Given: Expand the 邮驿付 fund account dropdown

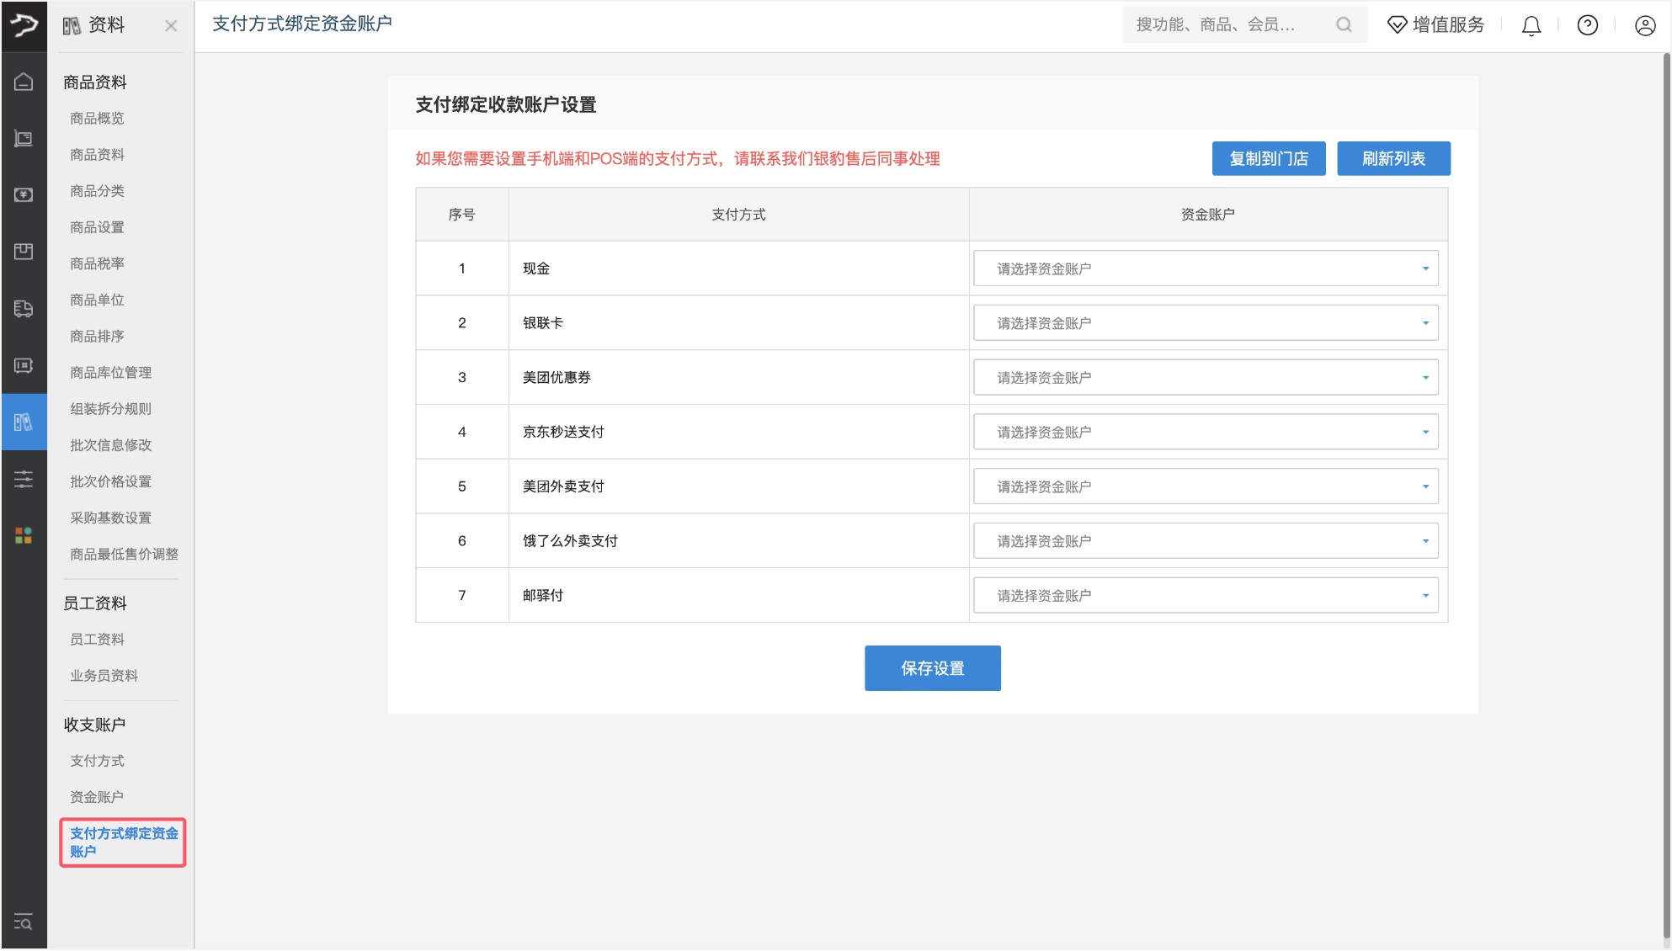Looking at the screenshot, I should pos(1205,595).
